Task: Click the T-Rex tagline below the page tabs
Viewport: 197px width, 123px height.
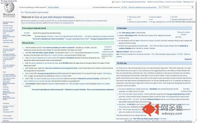Action: click(x=34, y=13)
